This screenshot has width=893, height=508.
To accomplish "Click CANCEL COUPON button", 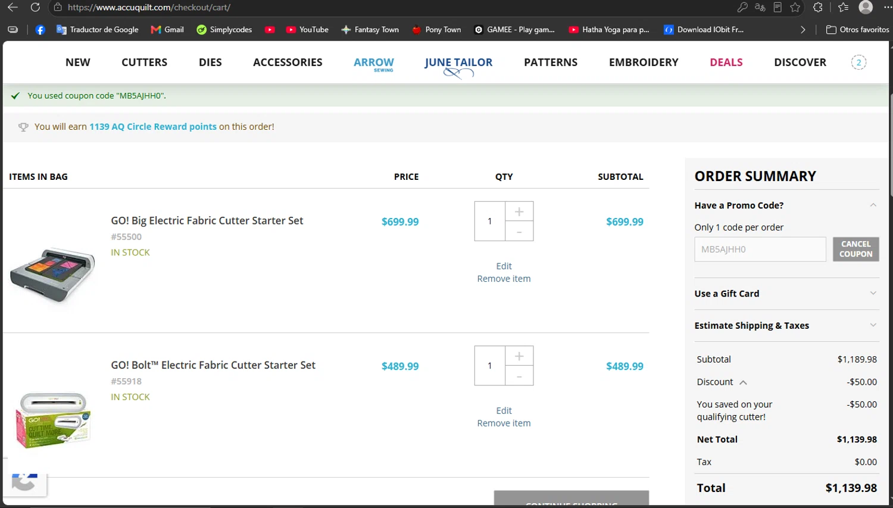I will coord(856,250).
